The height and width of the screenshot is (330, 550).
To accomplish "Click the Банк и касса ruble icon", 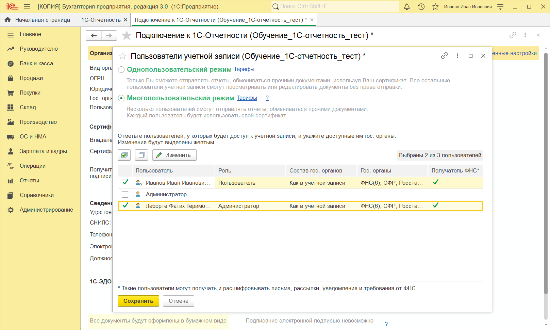I will pos(11,64).
